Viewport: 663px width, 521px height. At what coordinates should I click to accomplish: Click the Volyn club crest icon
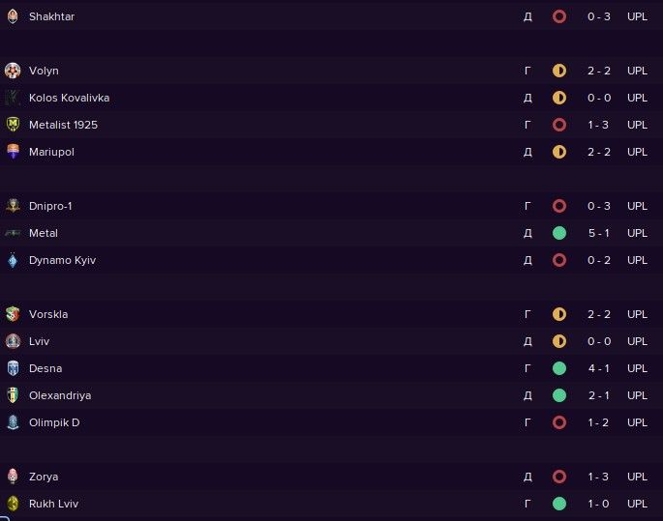[x=13, y=71]
